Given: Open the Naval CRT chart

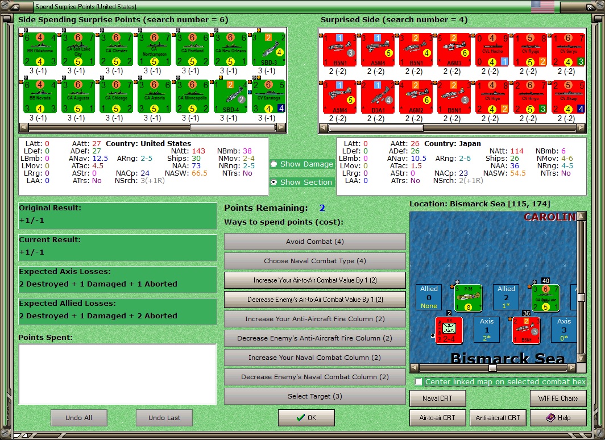Looking at the screenshot, I should pos(438,399).
